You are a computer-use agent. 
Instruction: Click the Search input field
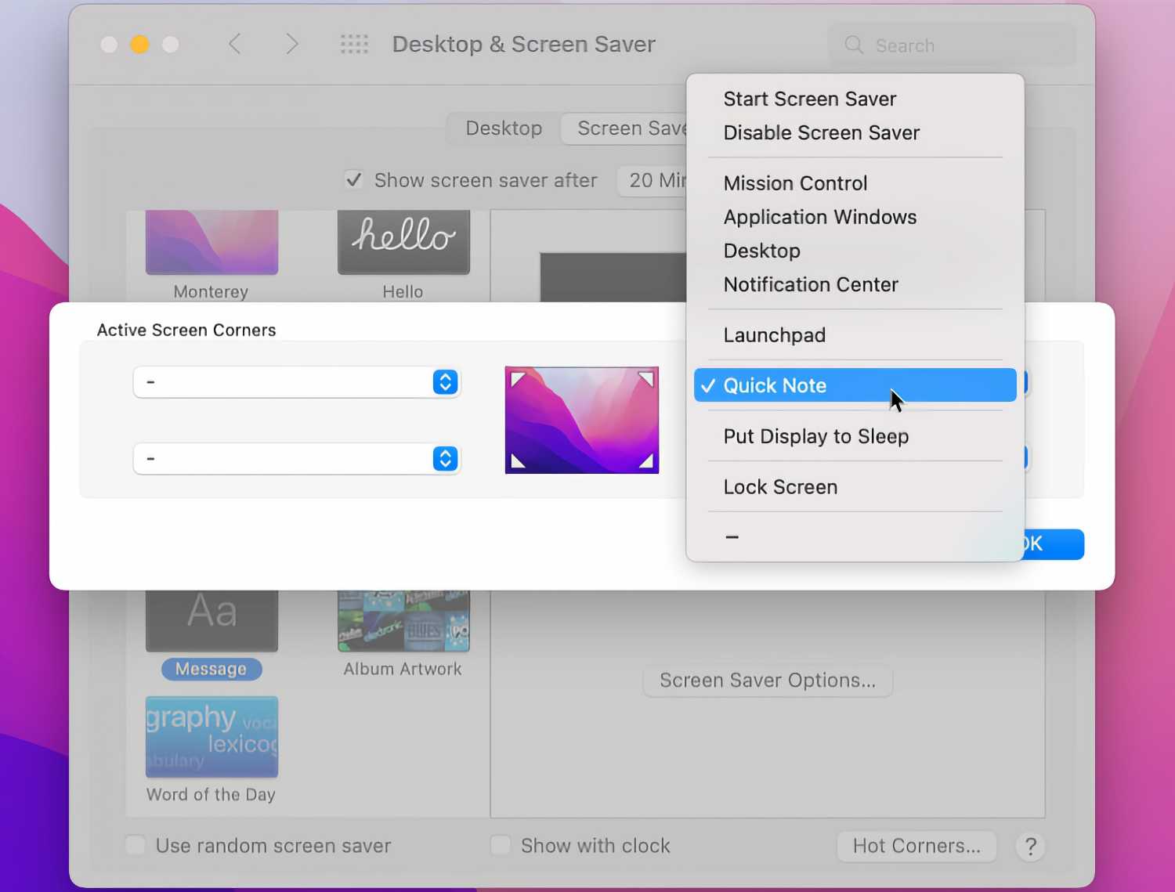951,45
